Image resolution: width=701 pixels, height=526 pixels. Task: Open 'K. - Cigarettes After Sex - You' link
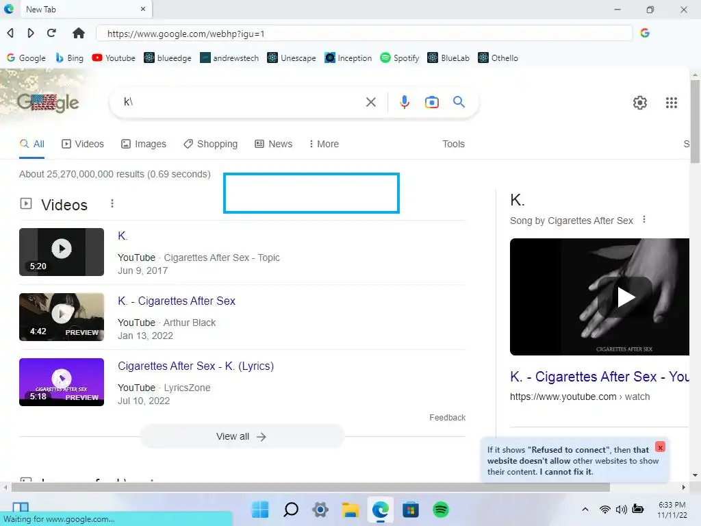600,377
